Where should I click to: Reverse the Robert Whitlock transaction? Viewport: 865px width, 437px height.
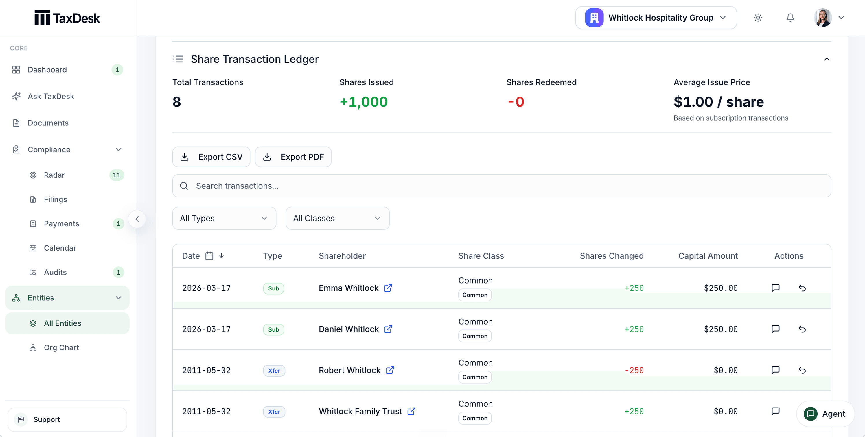tap(802, 370)
